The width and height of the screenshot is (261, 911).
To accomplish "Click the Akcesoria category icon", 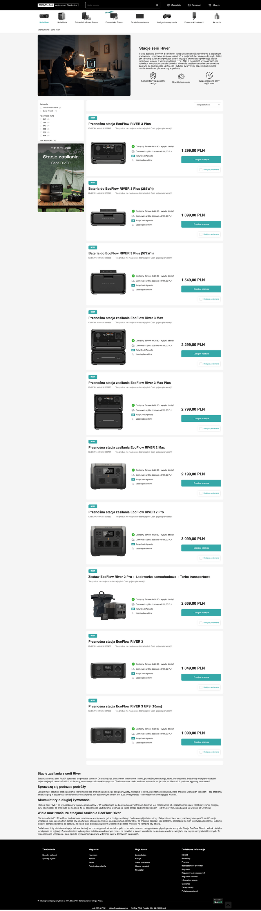I will 217,16.
